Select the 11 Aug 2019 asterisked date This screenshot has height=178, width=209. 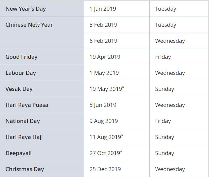coord(106,137)
